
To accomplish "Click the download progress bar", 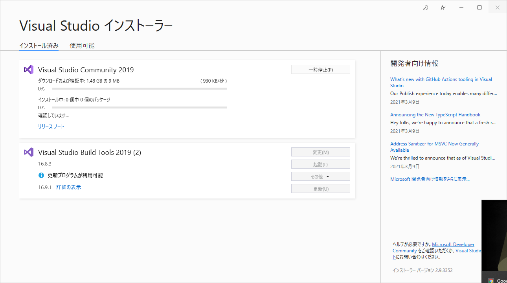I will pyautogui.click(x=140, y=89).
